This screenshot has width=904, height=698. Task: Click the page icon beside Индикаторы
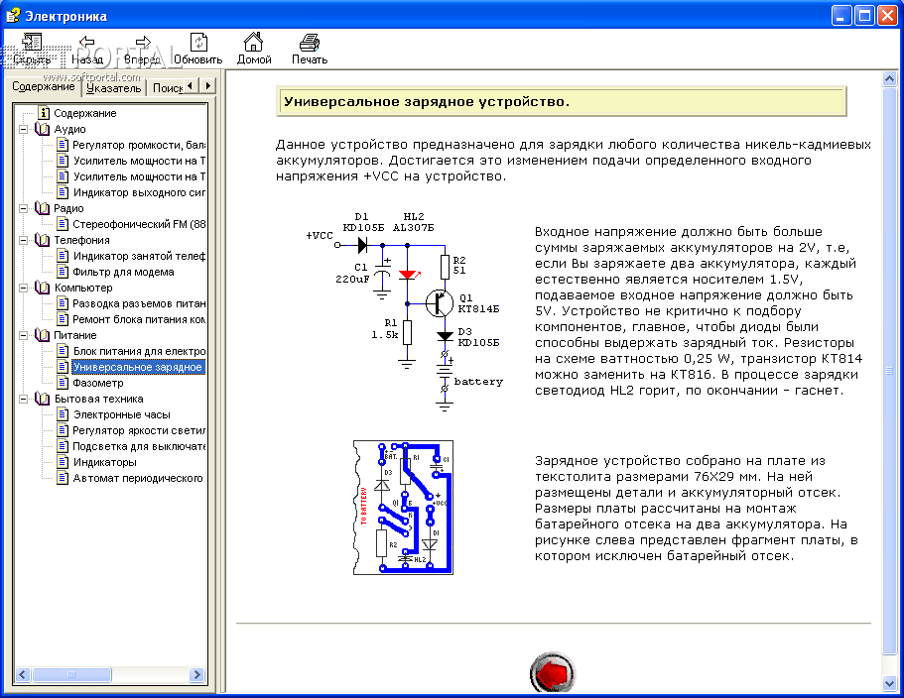63,462
